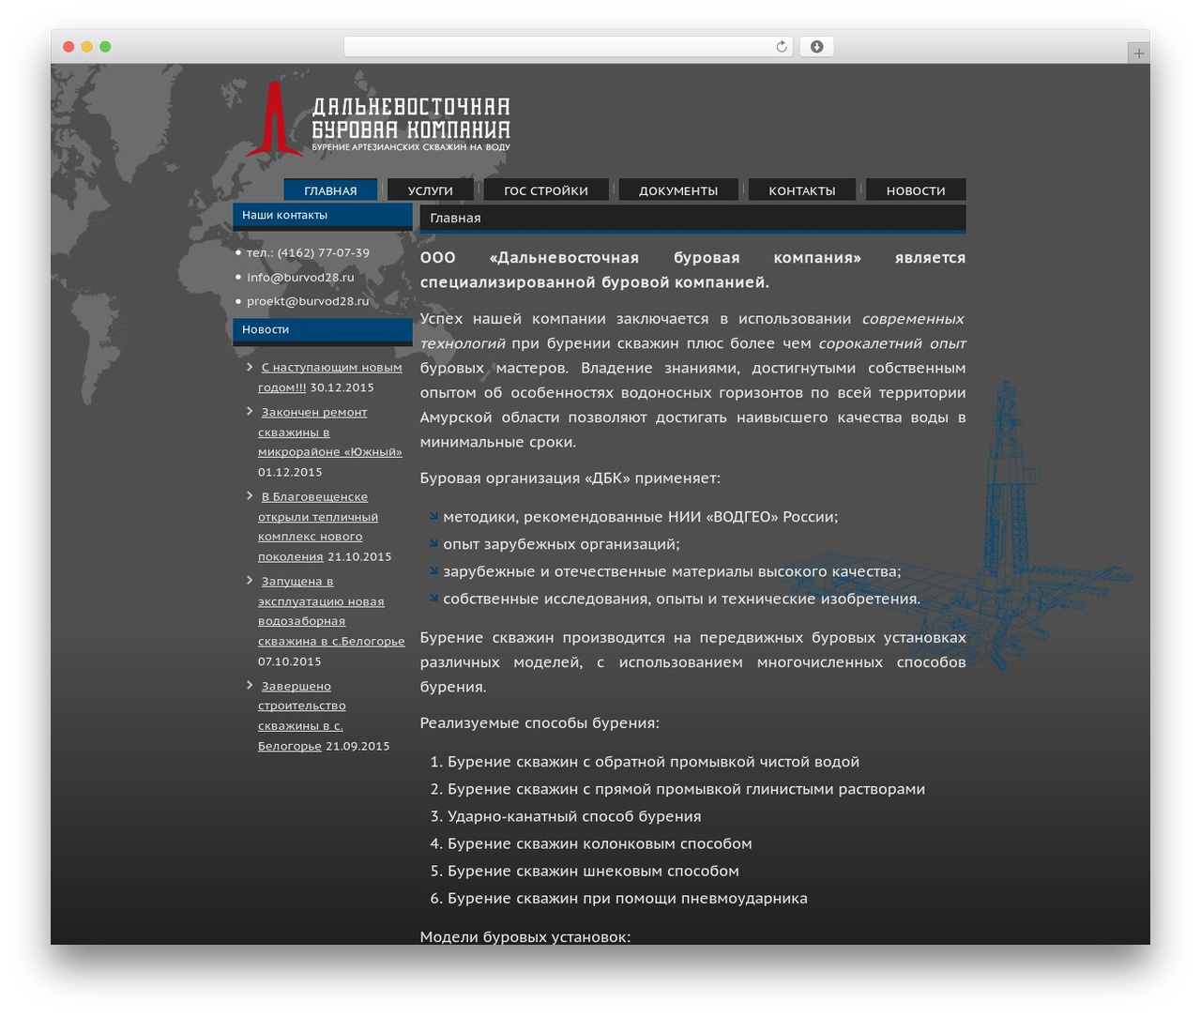Reload the page with refresh icon
1201x1017 pixels.
tap(781, 47)
